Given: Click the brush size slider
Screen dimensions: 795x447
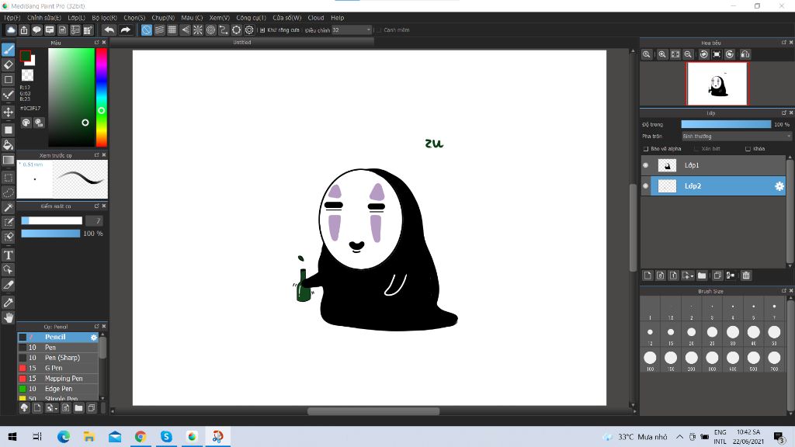Looking at the screenshot, I should coord(52,220).
